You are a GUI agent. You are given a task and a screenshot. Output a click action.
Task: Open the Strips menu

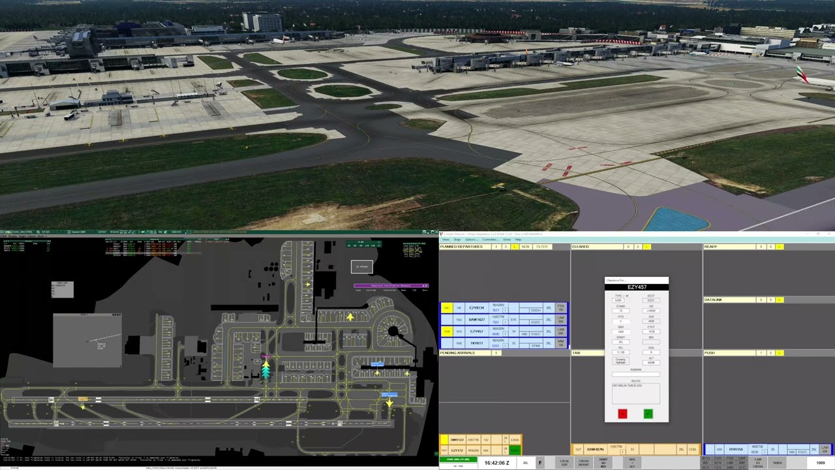456,240
